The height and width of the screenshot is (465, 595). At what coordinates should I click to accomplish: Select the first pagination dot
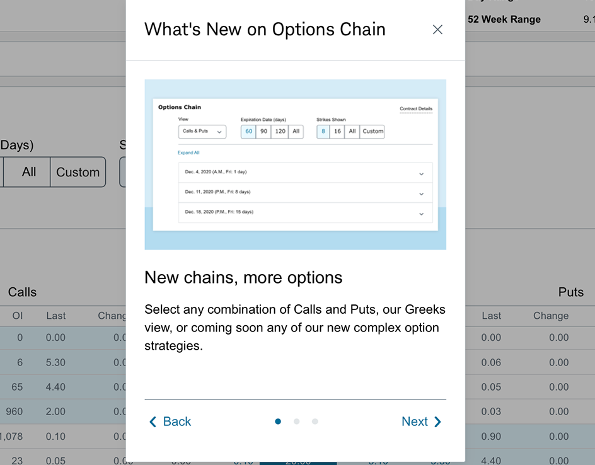tap(278, 422)
